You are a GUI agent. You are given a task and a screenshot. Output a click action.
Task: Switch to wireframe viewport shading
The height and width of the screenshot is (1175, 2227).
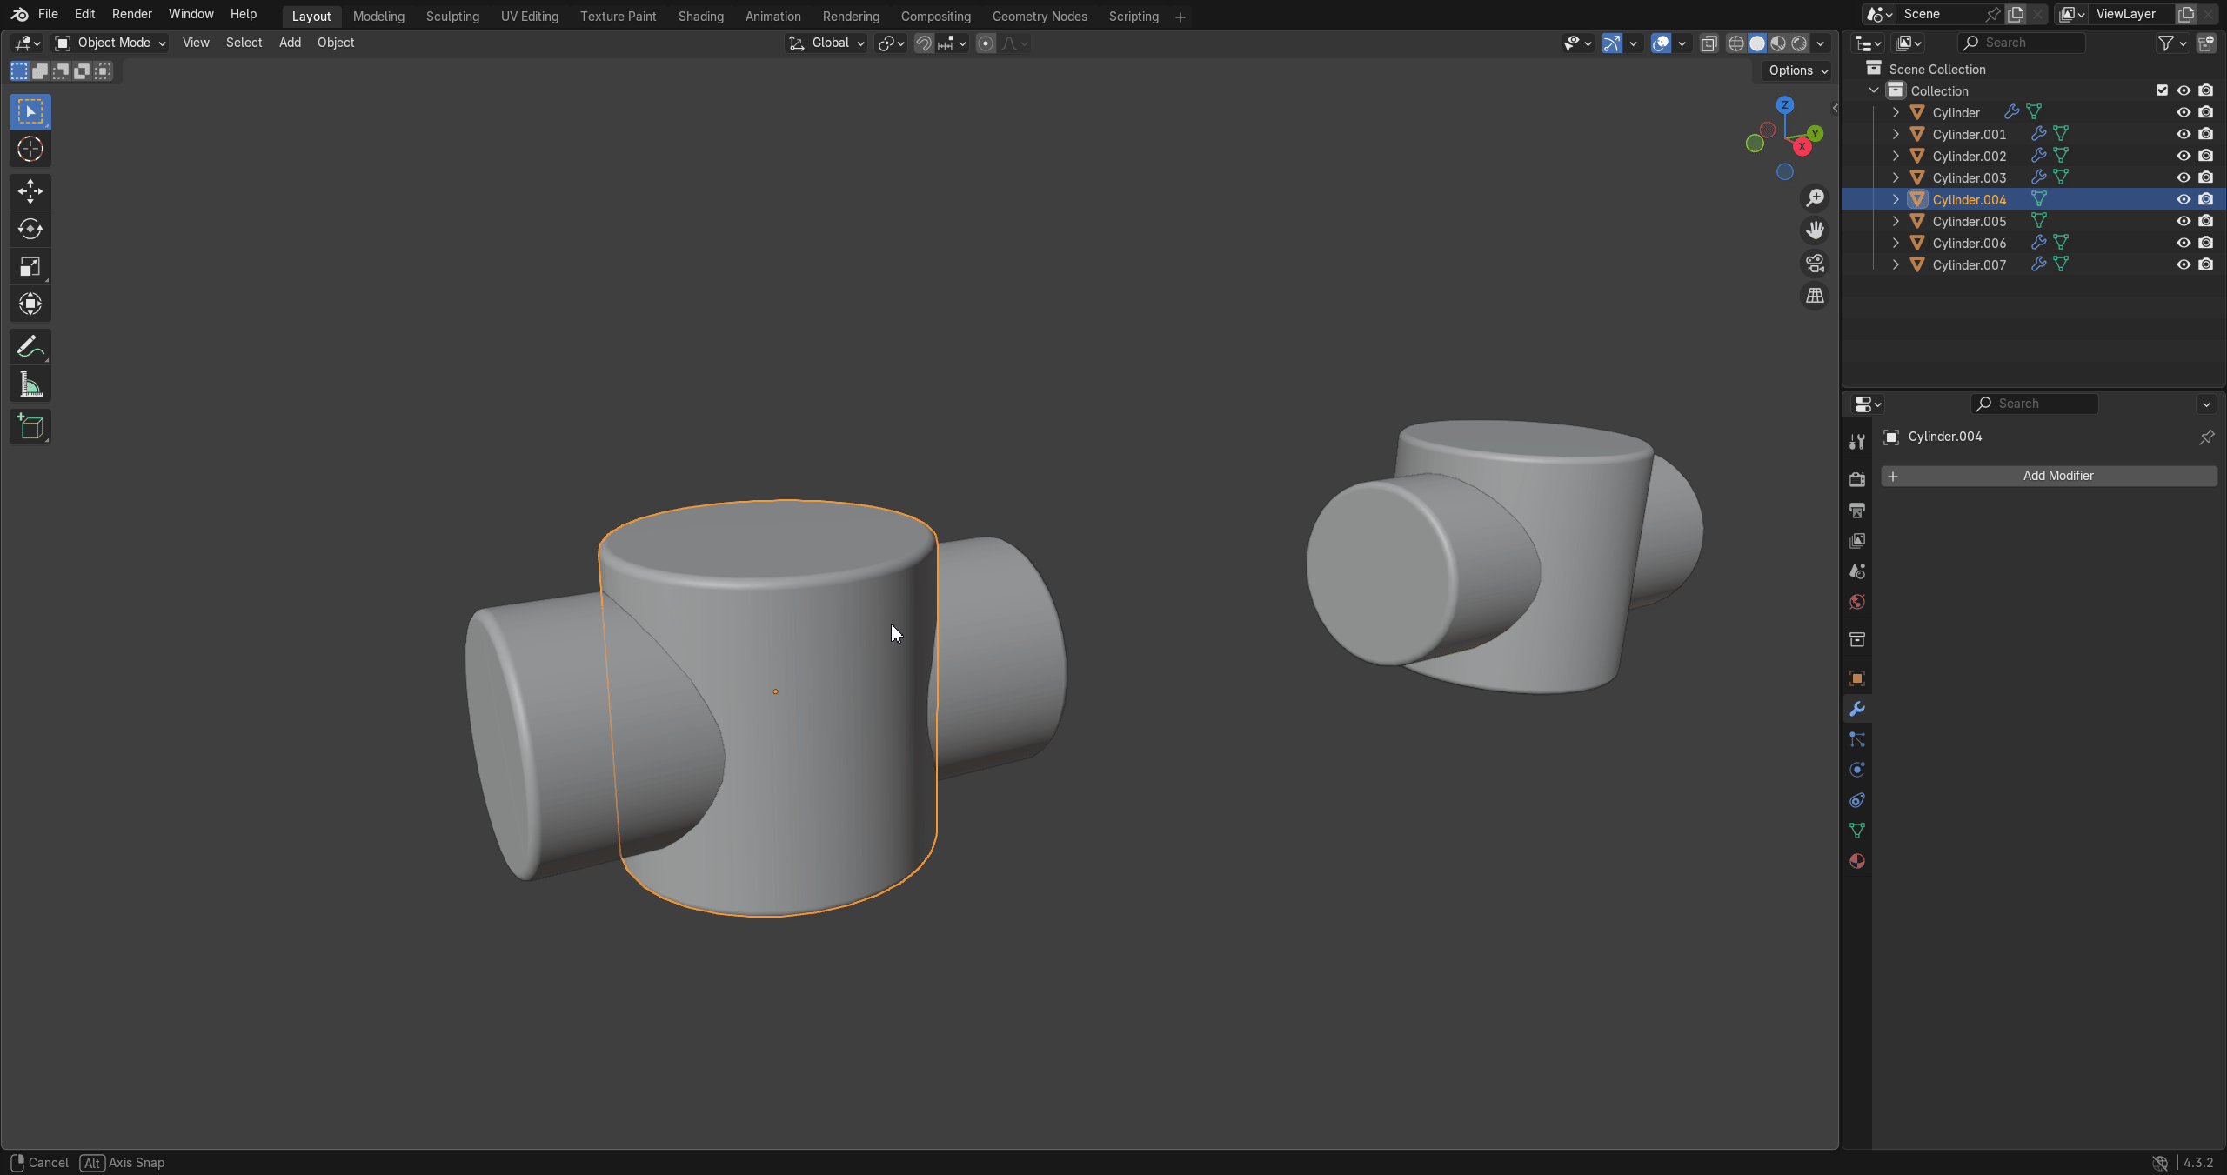[1736, 43]
